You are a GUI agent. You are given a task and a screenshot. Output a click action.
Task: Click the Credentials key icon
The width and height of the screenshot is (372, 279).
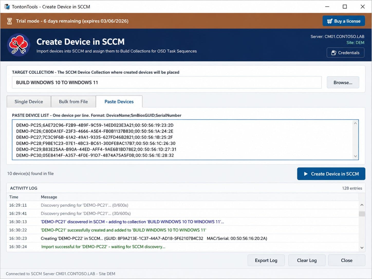pos(333,53)
